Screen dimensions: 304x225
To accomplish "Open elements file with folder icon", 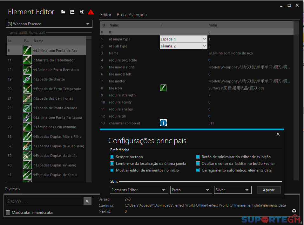I will tap(63, 12).
